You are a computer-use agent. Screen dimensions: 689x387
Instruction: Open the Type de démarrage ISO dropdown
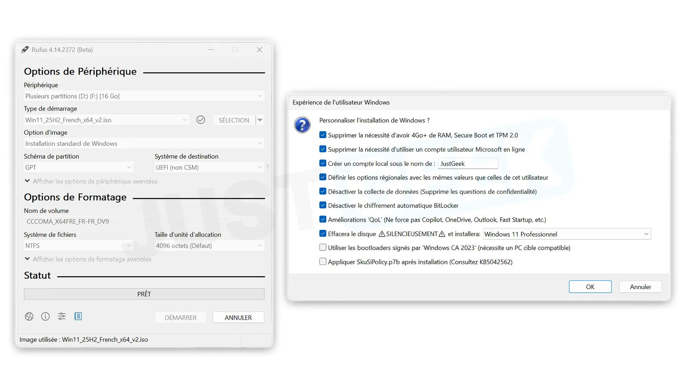point(107,120)
